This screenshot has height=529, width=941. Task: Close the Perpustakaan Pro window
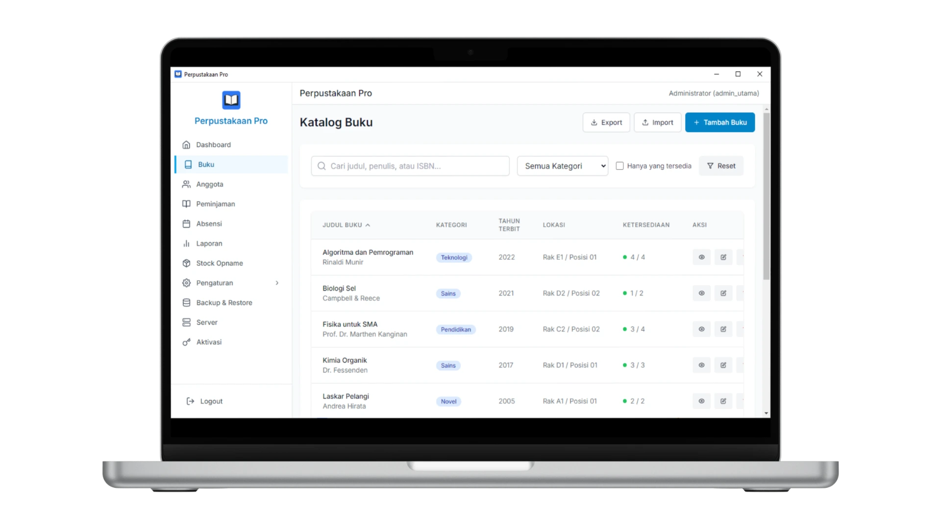pos(760,74)
